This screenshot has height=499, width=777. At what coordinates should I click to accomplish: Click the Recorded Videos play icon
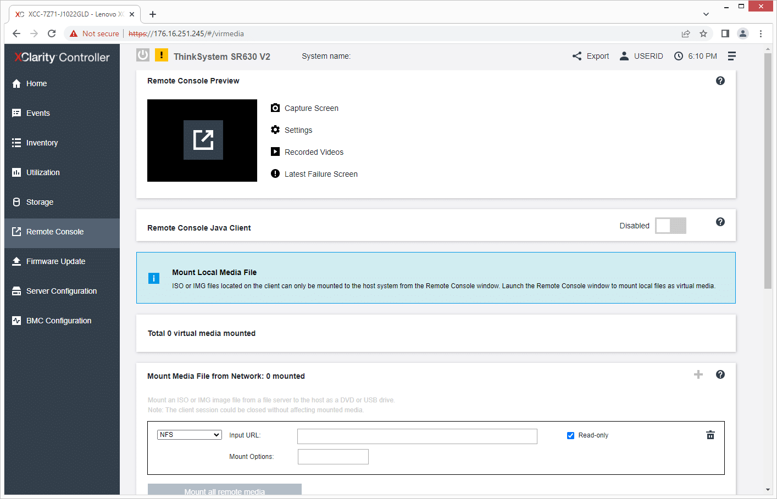(x=275, y=152)
